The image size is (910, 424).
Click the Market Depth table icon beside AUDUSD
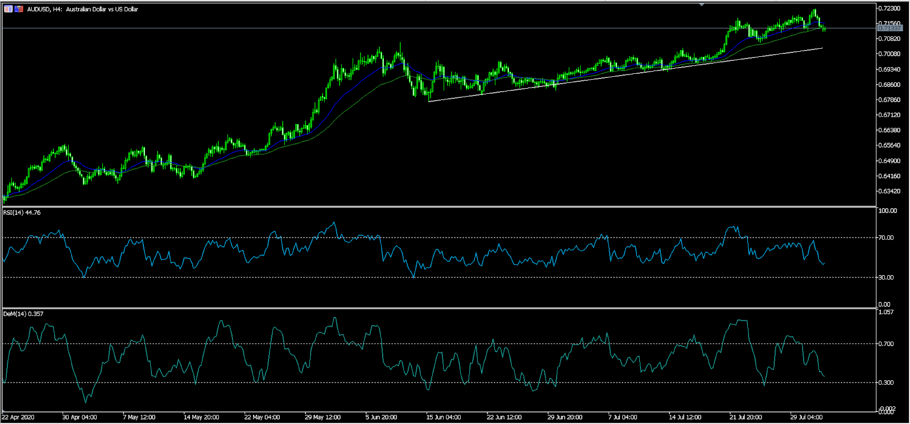(9, 9)
